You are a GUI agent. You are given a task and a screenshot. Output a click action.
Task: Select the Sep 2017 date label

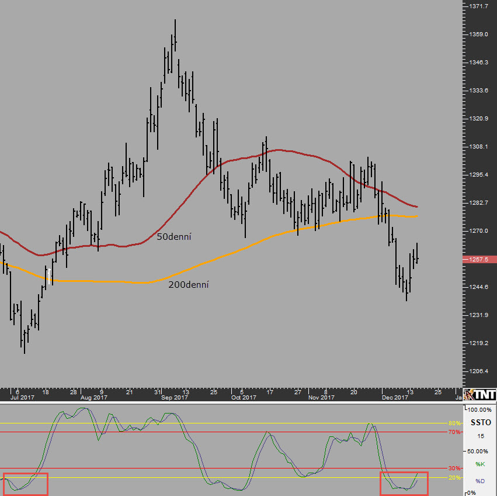(x=175, y=398)
